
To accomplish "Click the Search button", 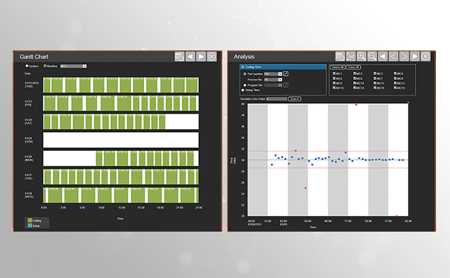I will pos(295,99).
